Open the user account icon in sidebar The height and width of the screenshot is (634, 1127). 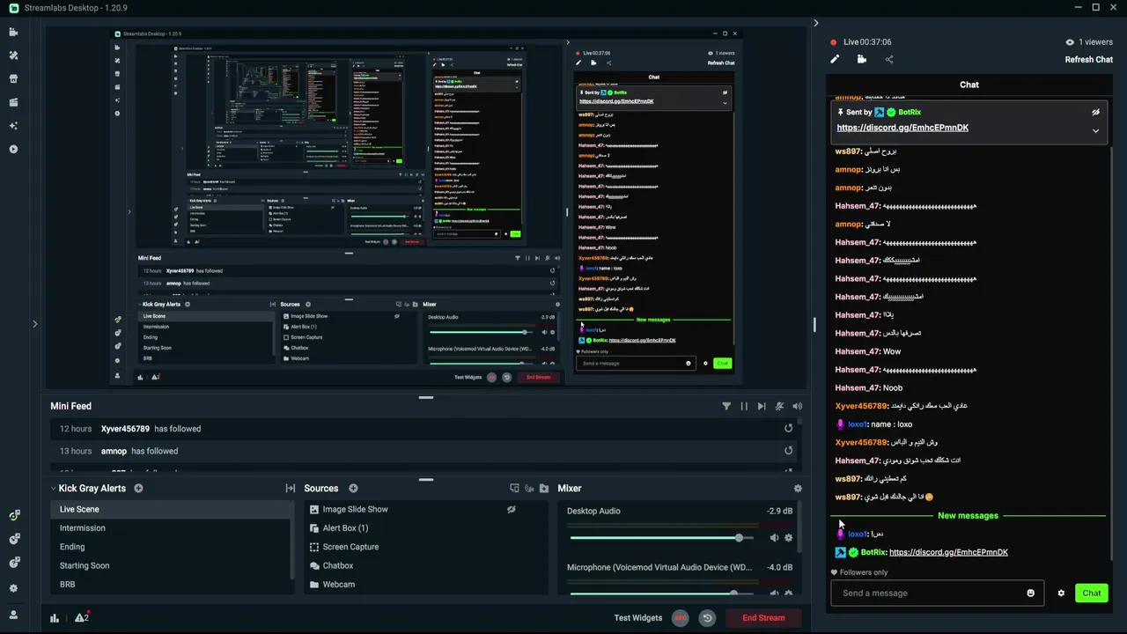pyautogui.click(x=13, y=615)
